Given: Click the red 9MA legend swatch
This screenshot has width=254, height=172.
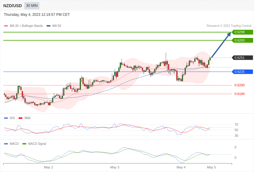Looking at the screenshot, I should pyautogui.click(x=21, y=118).
